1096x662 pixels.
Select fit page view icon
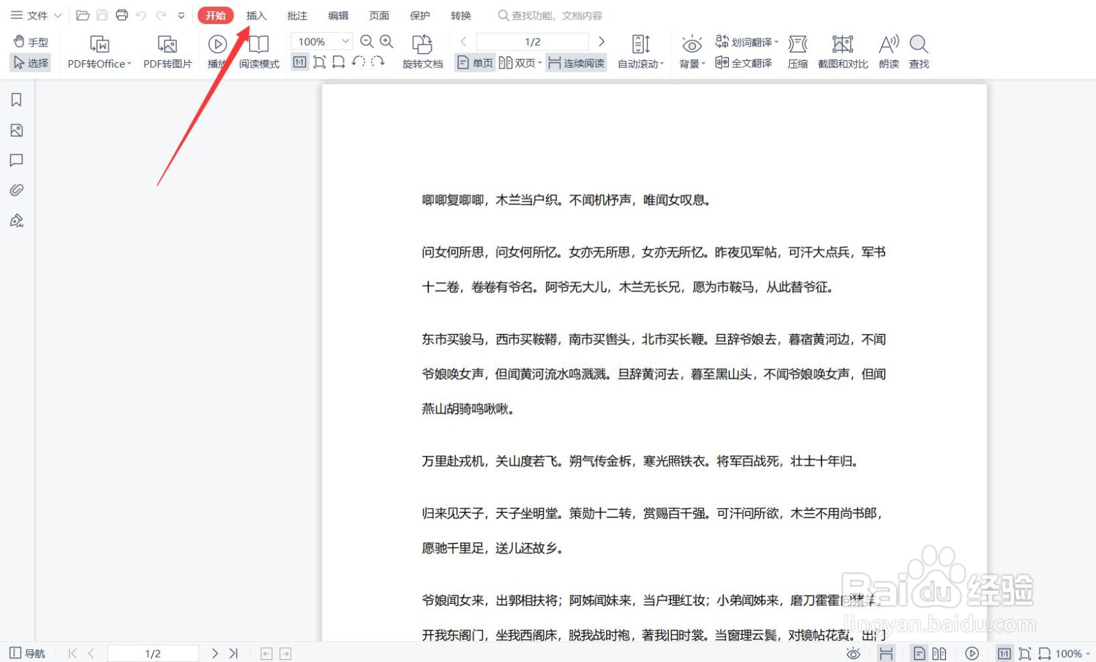319,62
